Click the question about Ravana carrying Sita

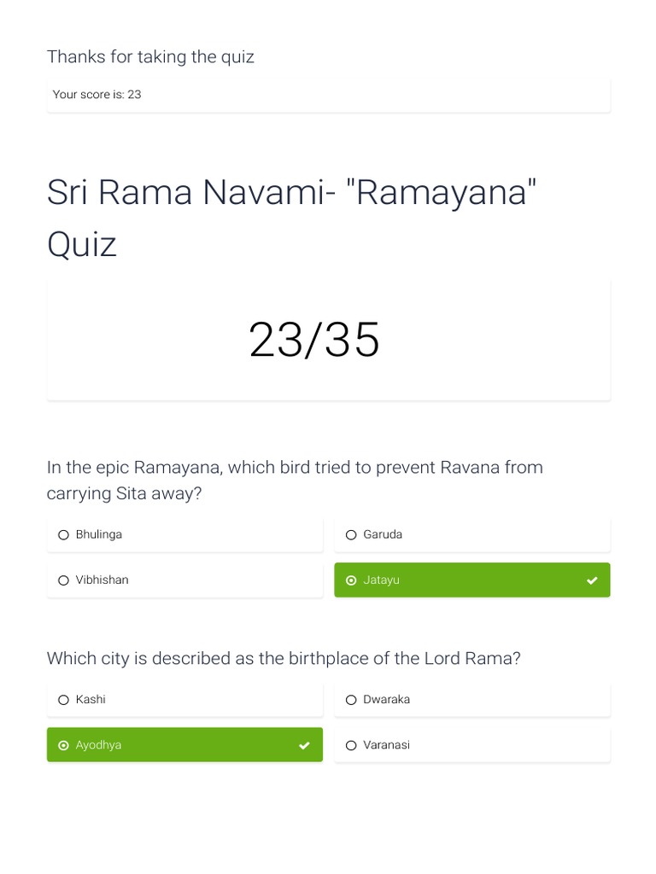point(295,480)
